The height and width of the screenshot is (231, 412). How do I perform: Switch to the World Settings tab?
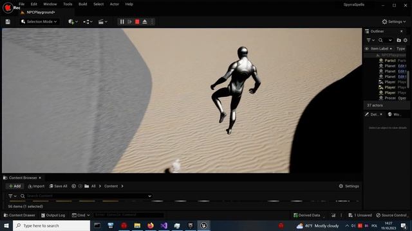395,114
